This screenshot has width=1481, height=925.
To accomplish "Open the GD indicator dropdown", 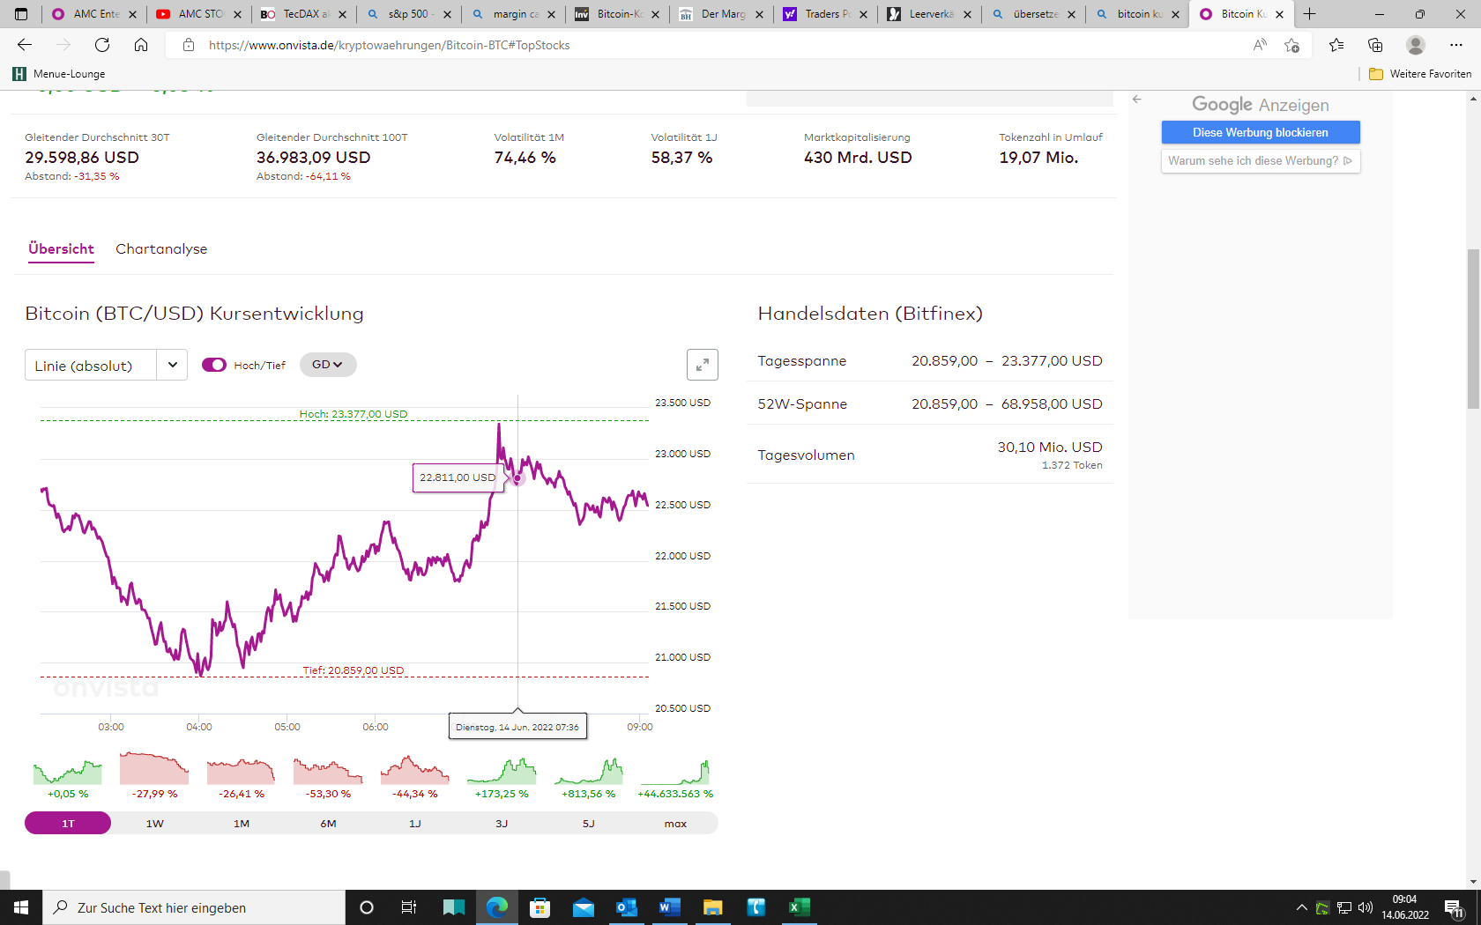I will point(327,364).
